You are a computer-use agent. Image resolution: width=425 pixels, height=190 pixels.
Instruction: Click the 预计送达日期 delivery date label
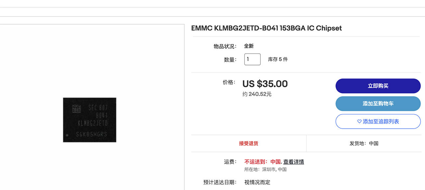220,182
